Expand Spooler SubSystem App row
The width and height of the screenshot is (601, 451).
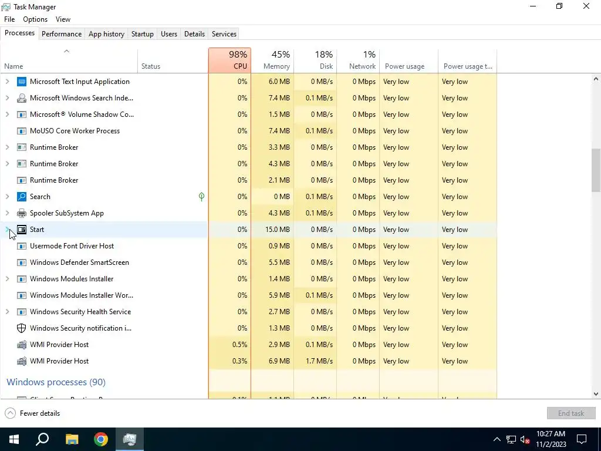pos(7,213)
